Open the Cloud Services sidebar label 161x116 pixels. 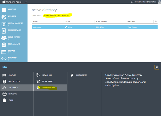click(x=14, y=37)
